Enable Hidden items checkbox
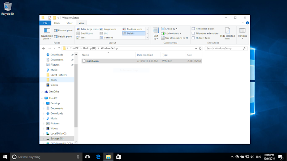 click(193, 38)
